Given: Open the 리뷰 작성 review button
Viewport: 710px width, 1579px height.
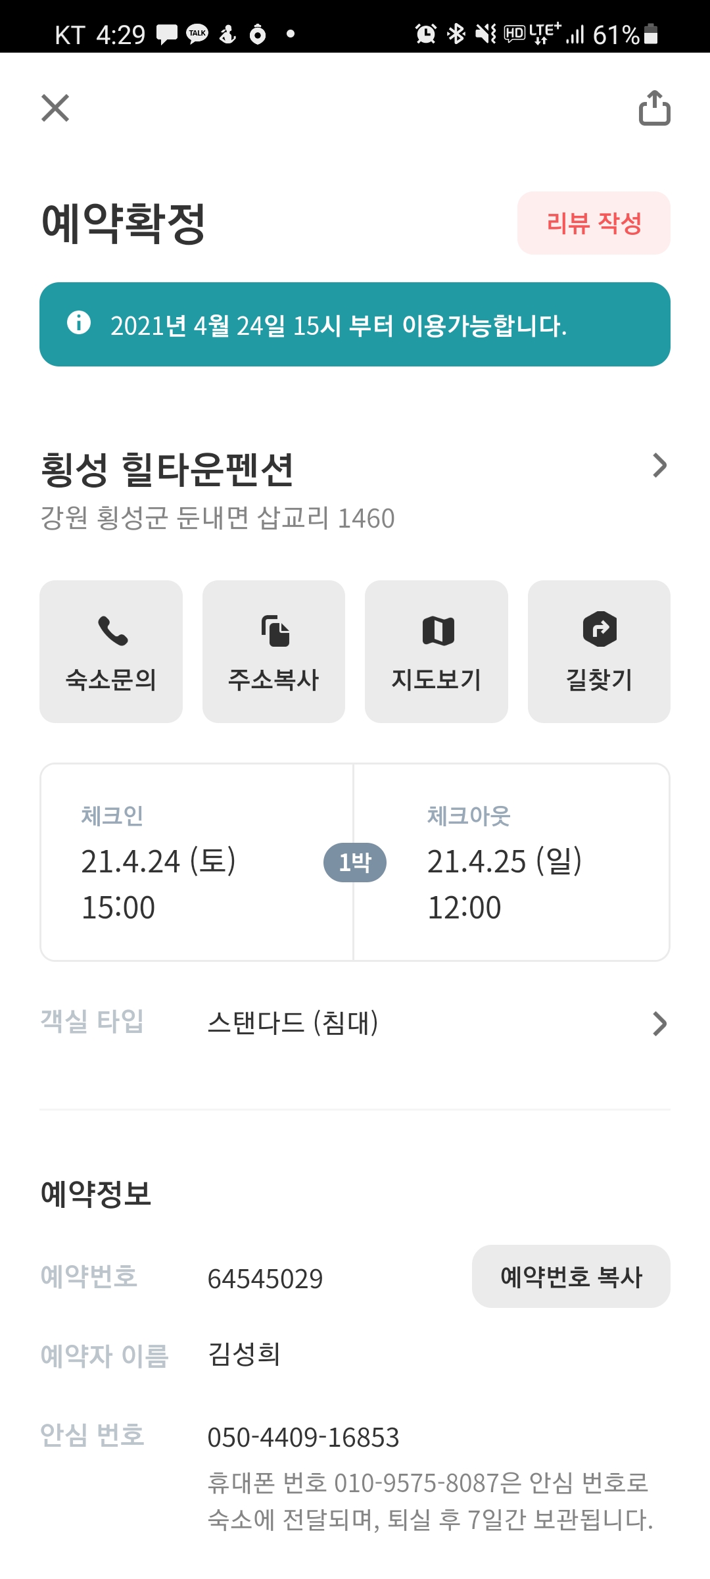Looking at the screenshot, I should pos(594,223).
